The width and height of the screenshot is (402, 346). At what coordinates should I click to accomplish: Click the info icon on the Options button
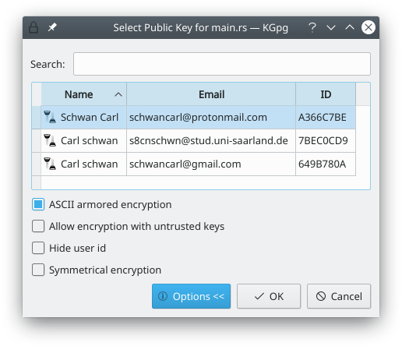(x=163, y=296)
